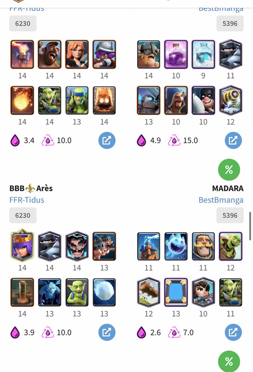Open 4.9 elixir deck external link
The height and width of the screenshot is (372, 253).
pos(233,140)
